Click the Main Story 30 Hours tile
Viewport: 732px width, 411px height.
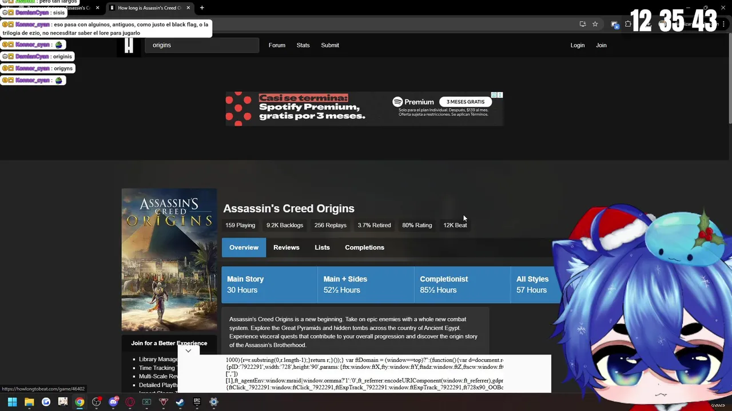pyautogui.click(x=269, y=284)
